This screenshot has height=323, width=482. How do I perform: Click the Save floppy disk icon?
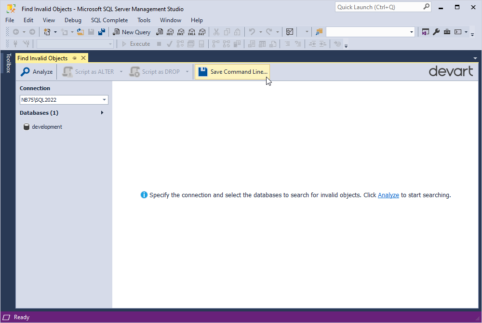click(91, 32)
